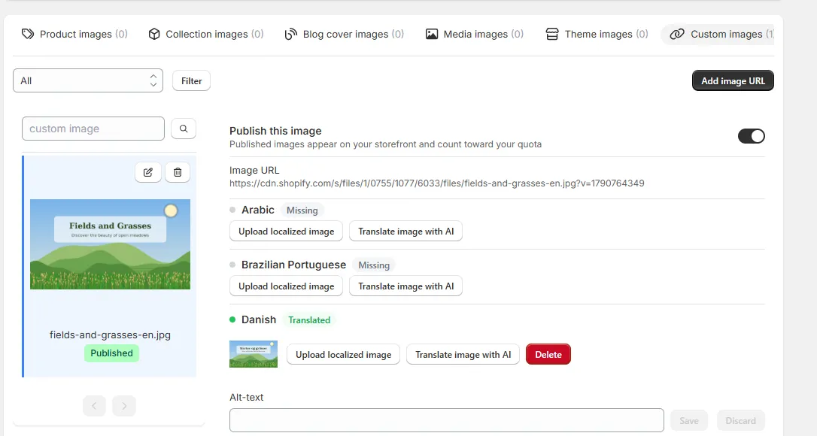The width and height of the screenshot is (817, 436).
Task: Click the Danish Translated badge
Action: coord(309,319)
